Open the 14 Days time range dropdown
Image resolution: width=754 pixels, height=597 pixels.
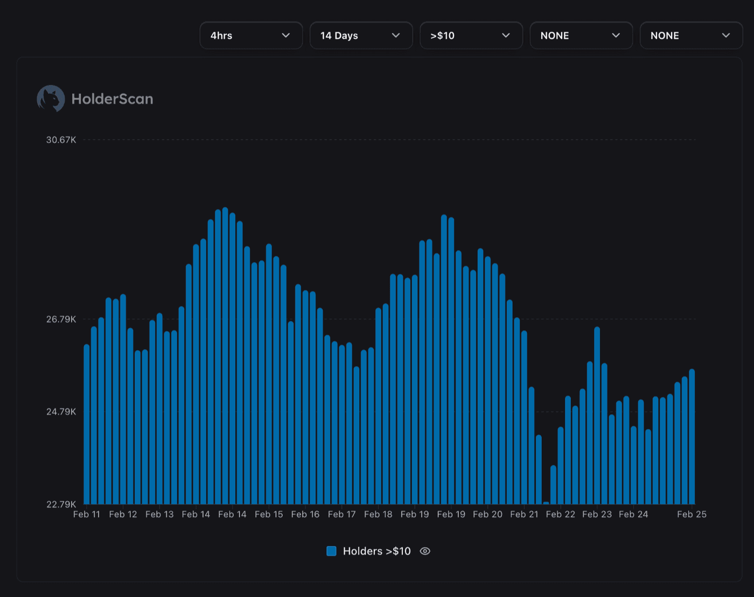pos(361,35)
